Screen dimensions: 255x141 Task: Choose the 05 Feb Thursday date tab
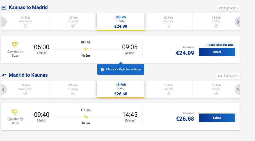73,22
